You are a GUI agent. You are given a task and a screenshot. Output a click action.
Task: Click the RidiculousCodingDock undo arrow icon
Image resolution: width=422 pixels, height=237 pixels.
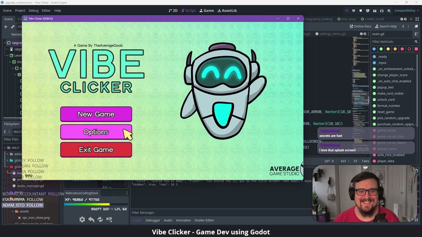coord(91,219)
